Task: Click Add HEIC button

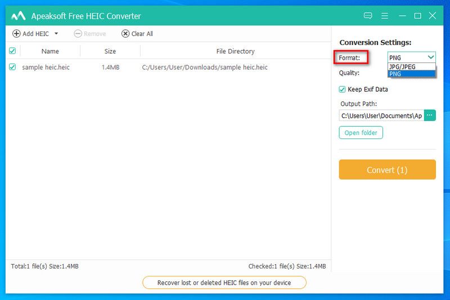Action: [31, 34]
